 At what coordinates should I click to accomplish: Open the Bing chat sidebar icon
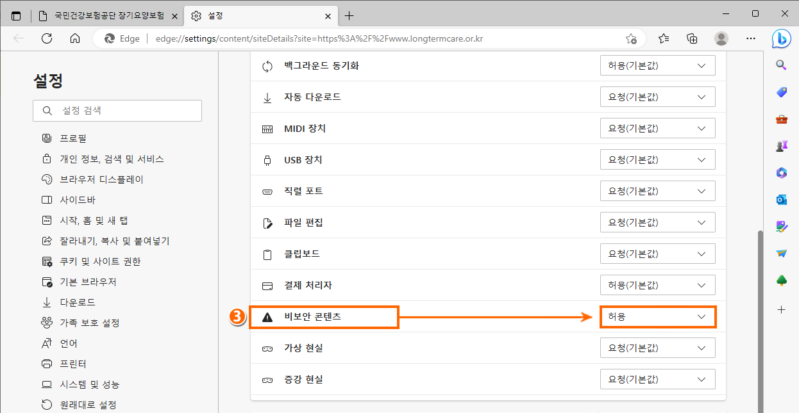781,38
